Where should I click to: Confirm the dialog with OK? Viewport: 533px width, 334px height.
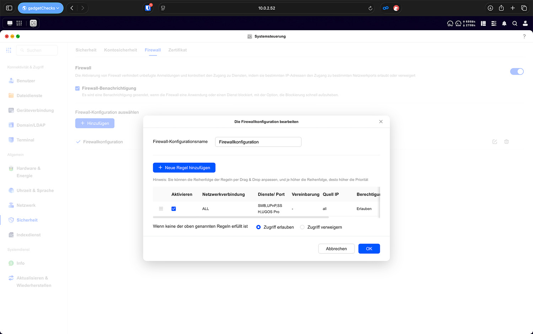click(369, 248)
